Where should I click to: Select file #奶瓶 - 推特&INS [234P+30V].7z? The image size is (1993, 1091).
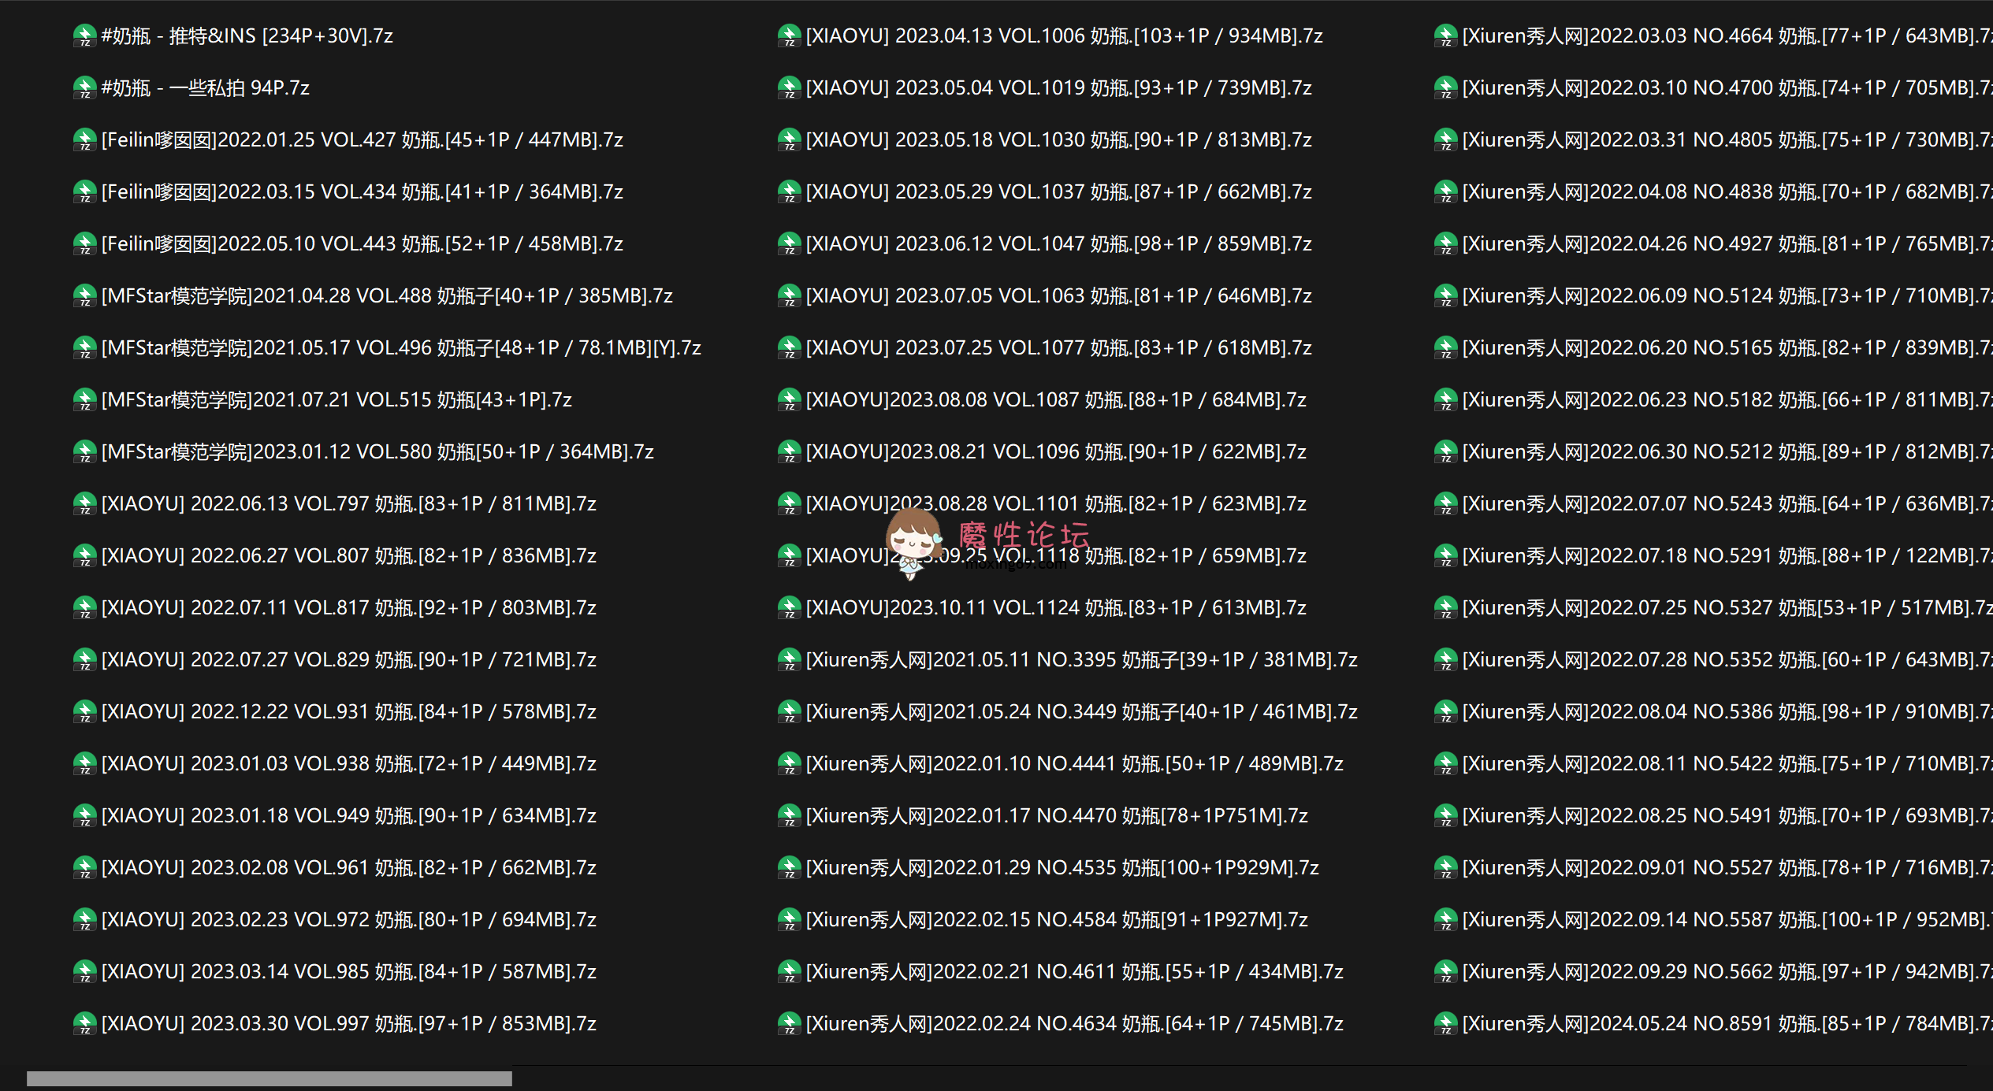tap(247, 36)
